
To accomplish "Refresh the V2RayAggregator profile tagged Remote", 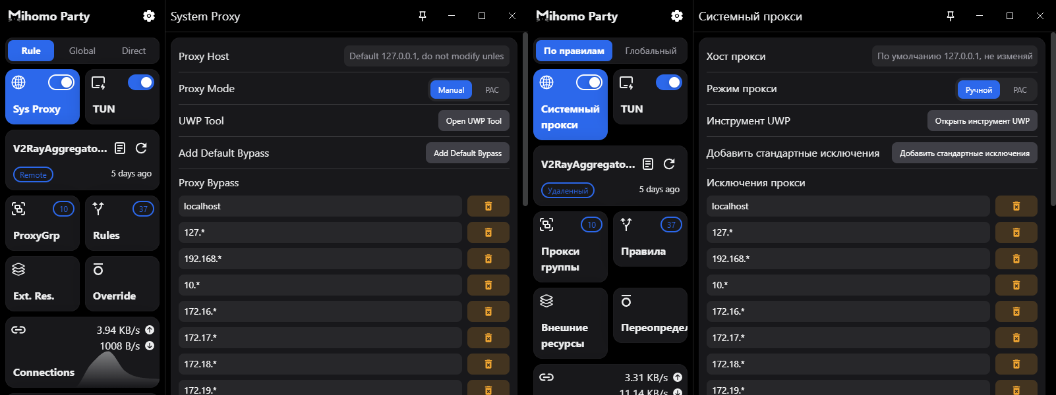I will 141,148.
